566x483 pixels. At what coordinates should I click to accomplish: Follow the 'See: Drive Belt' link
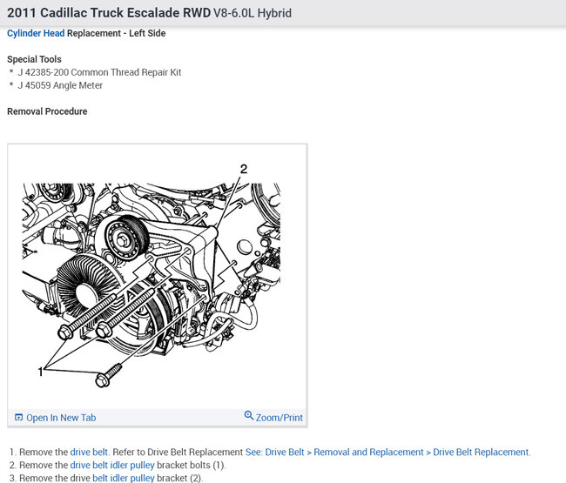pyautogui.click(x=274, y=452)
